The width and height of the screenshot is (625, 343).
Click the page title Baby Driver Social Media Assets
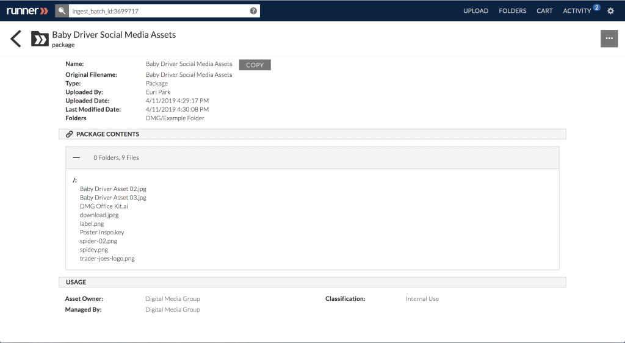114,35
